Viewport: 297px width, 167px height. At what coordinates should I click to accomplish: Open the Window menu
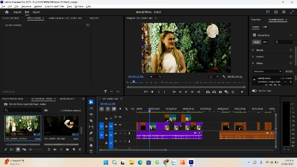tap(79, 6)
